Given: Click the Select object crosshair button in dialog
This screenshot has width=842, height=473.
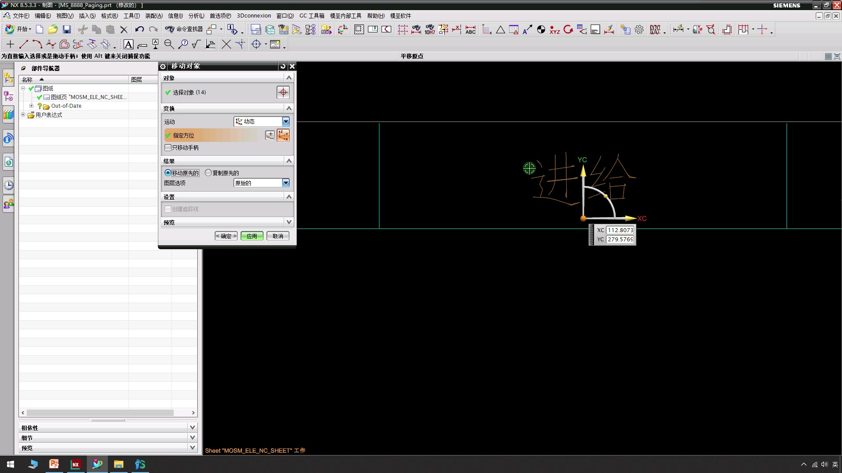Looking at the screenshot, I should tap(283, 92).
